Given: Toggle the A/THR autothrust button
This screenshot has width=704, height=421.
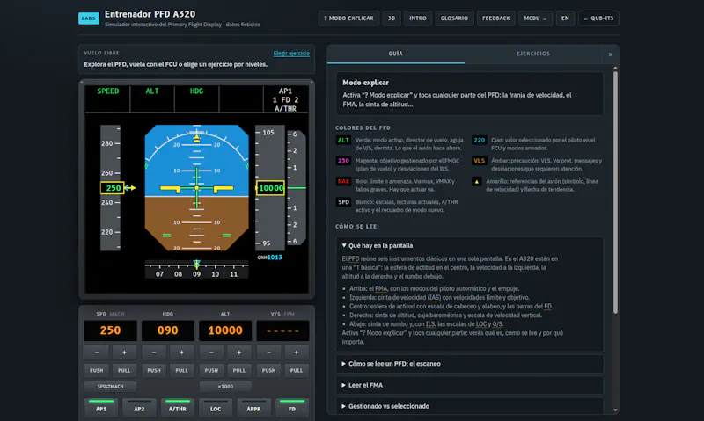Looking at the screenshot, I should tap(178, 408).
